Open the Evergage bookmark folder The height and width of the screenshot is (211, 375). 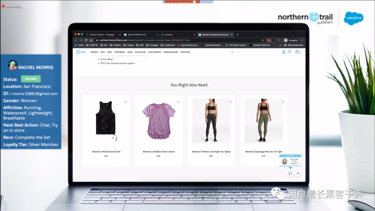click(x=152, y=45)
